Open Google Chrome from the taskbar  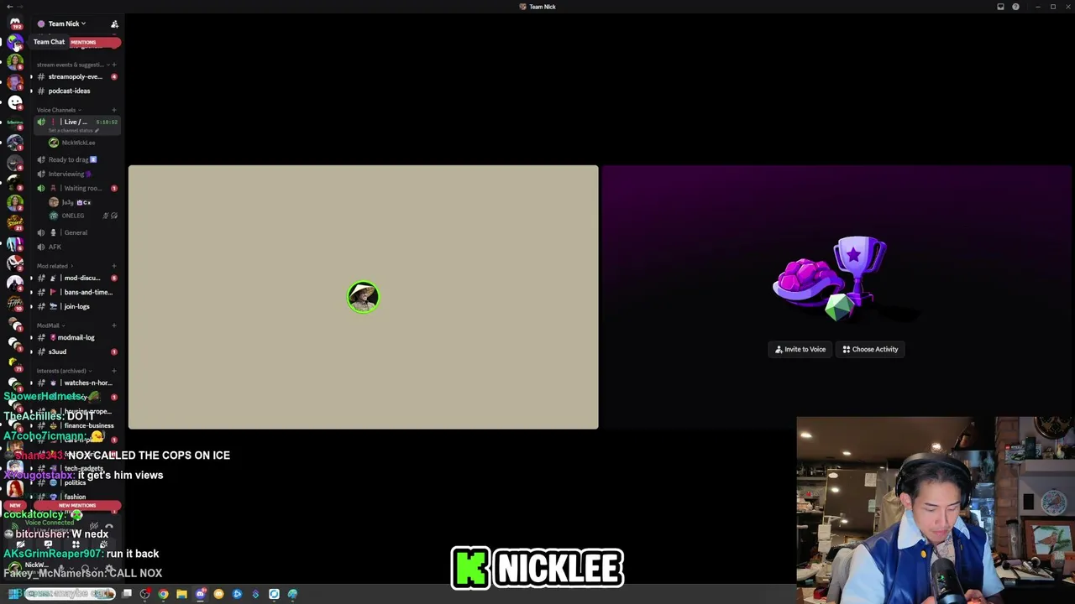(x=163, y=595)
